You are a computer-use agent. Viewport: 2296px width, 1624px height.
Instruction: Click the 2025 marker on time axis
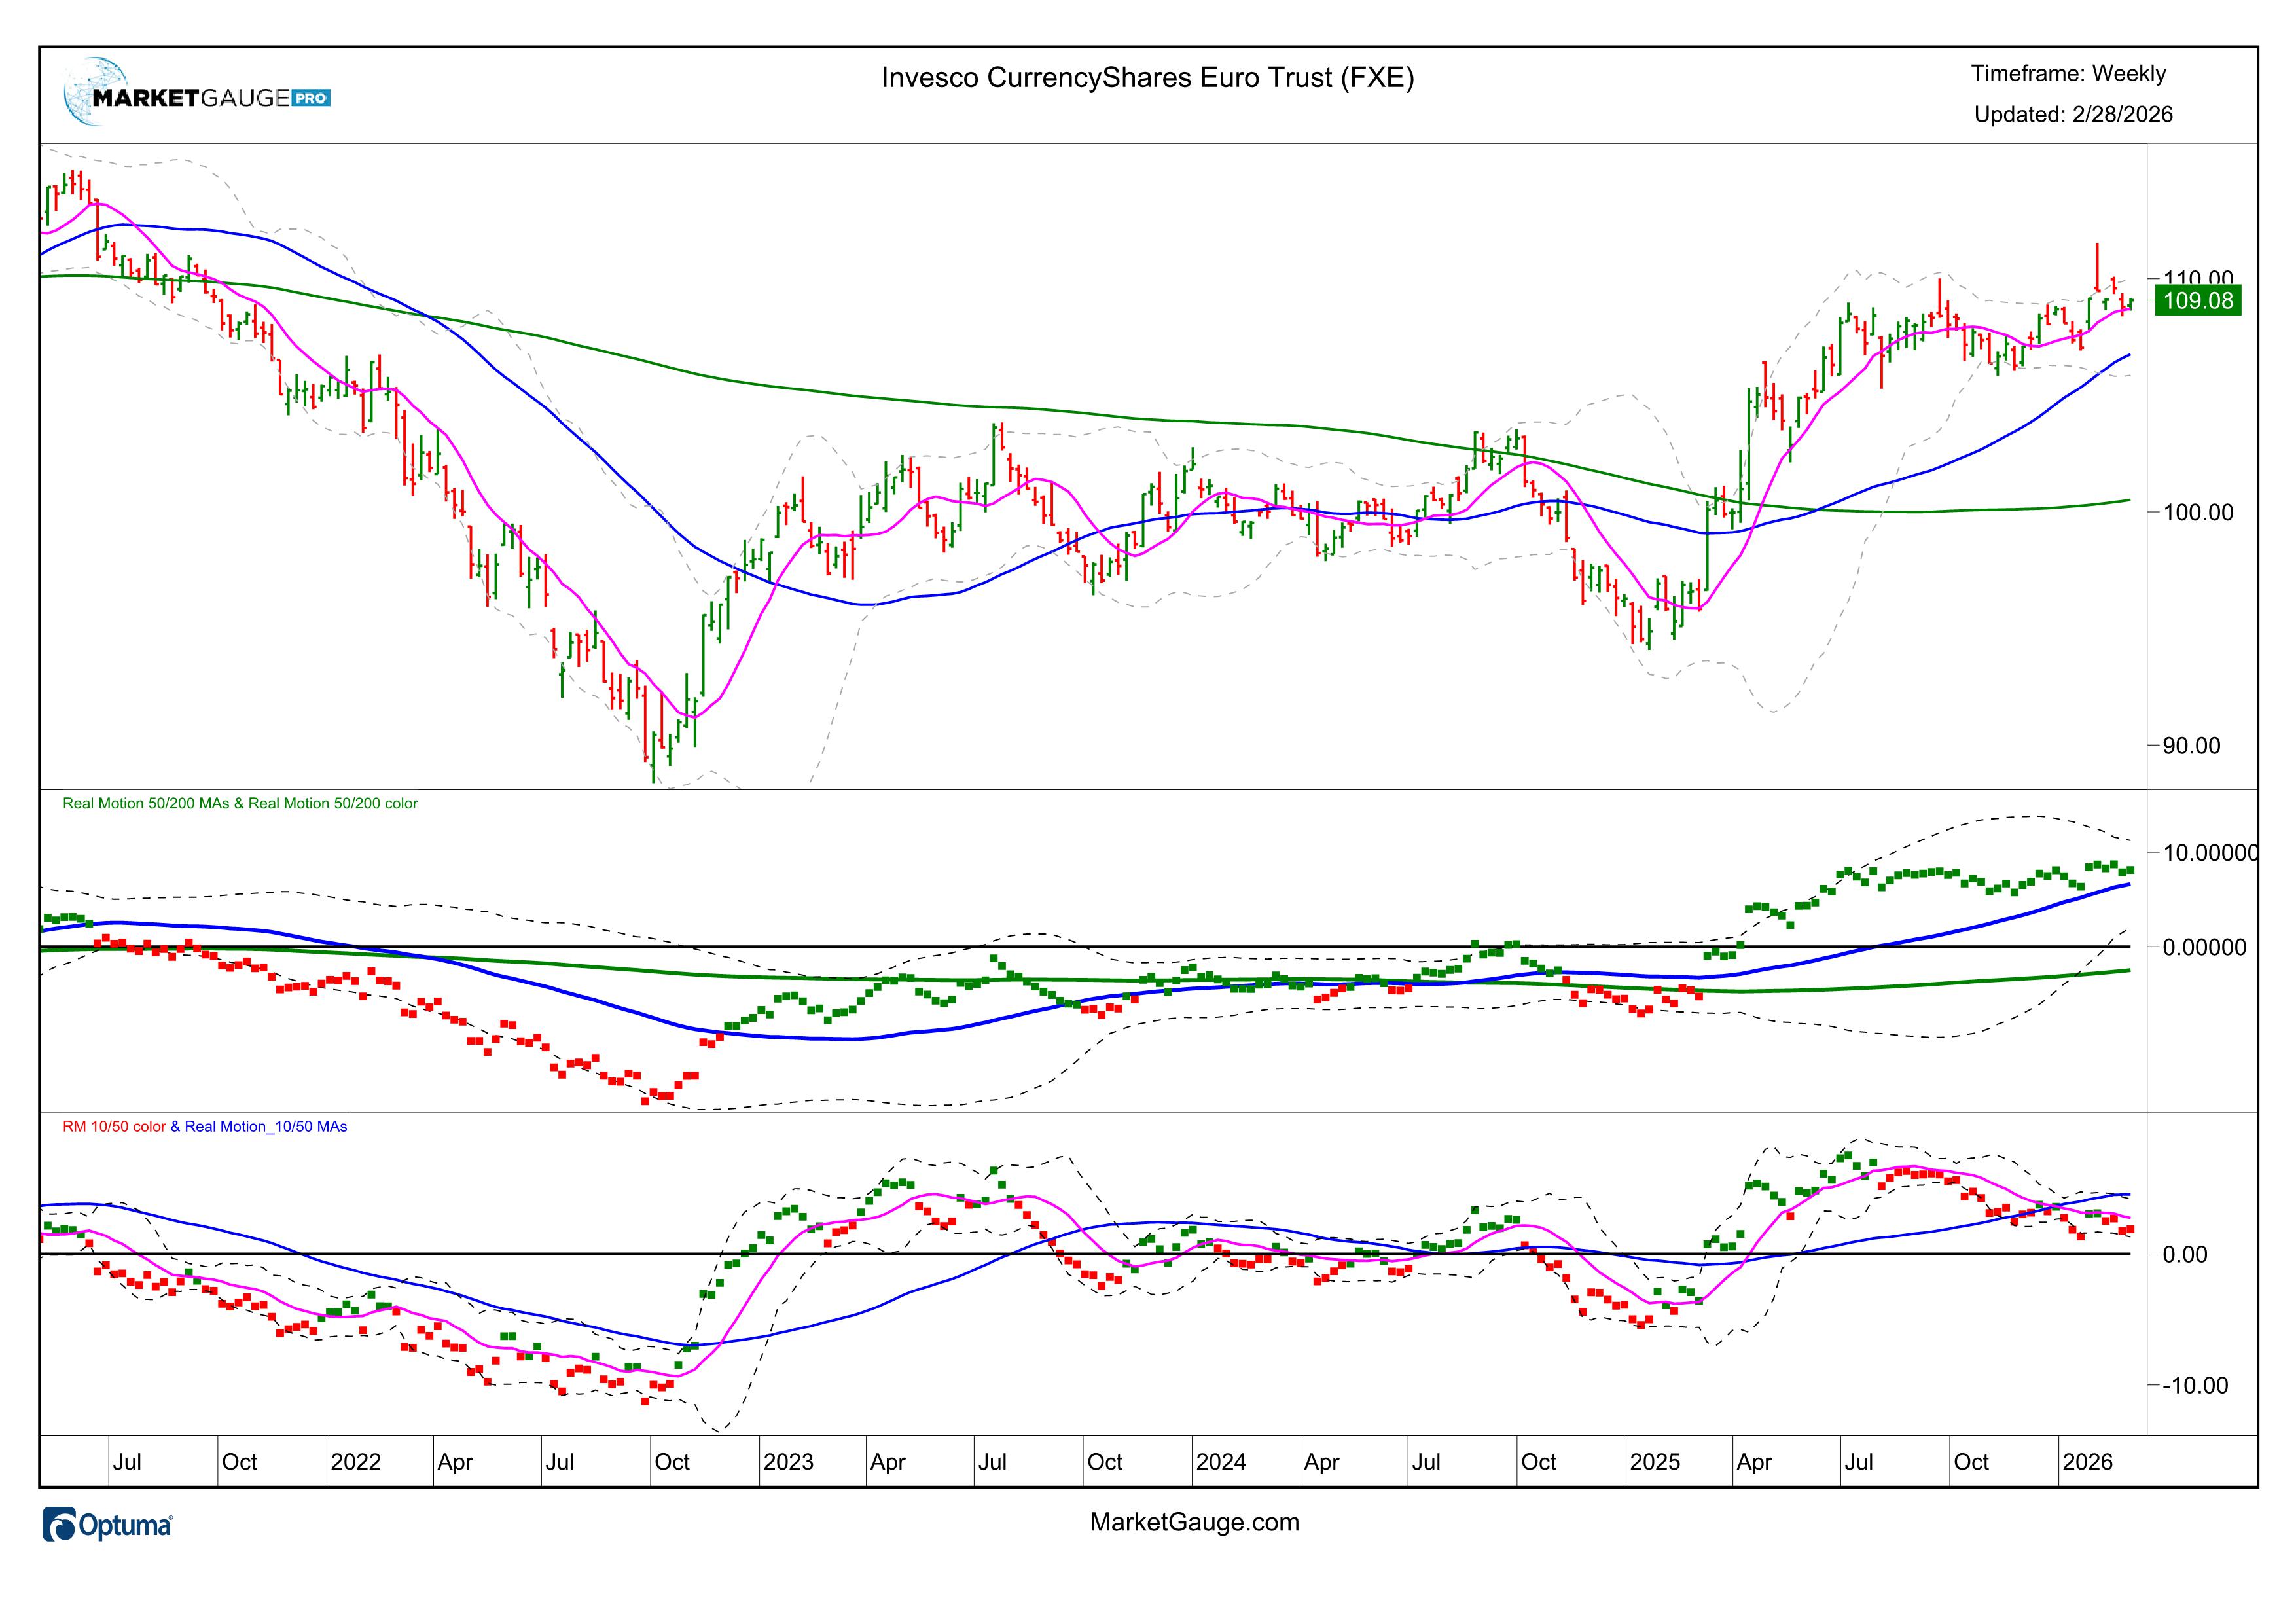1654,1462
